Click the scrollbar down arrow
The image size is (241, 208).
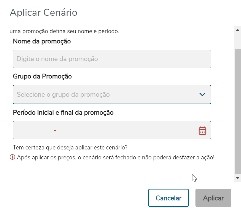tap(237, 178)
